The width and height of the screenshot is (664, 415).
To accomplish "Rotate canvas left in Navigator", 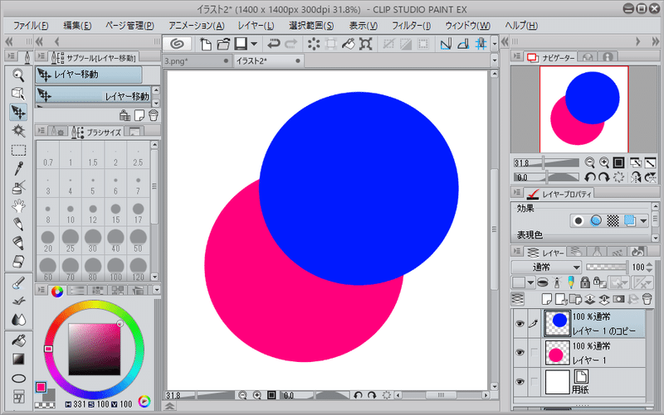I will (x=590, y=177).
